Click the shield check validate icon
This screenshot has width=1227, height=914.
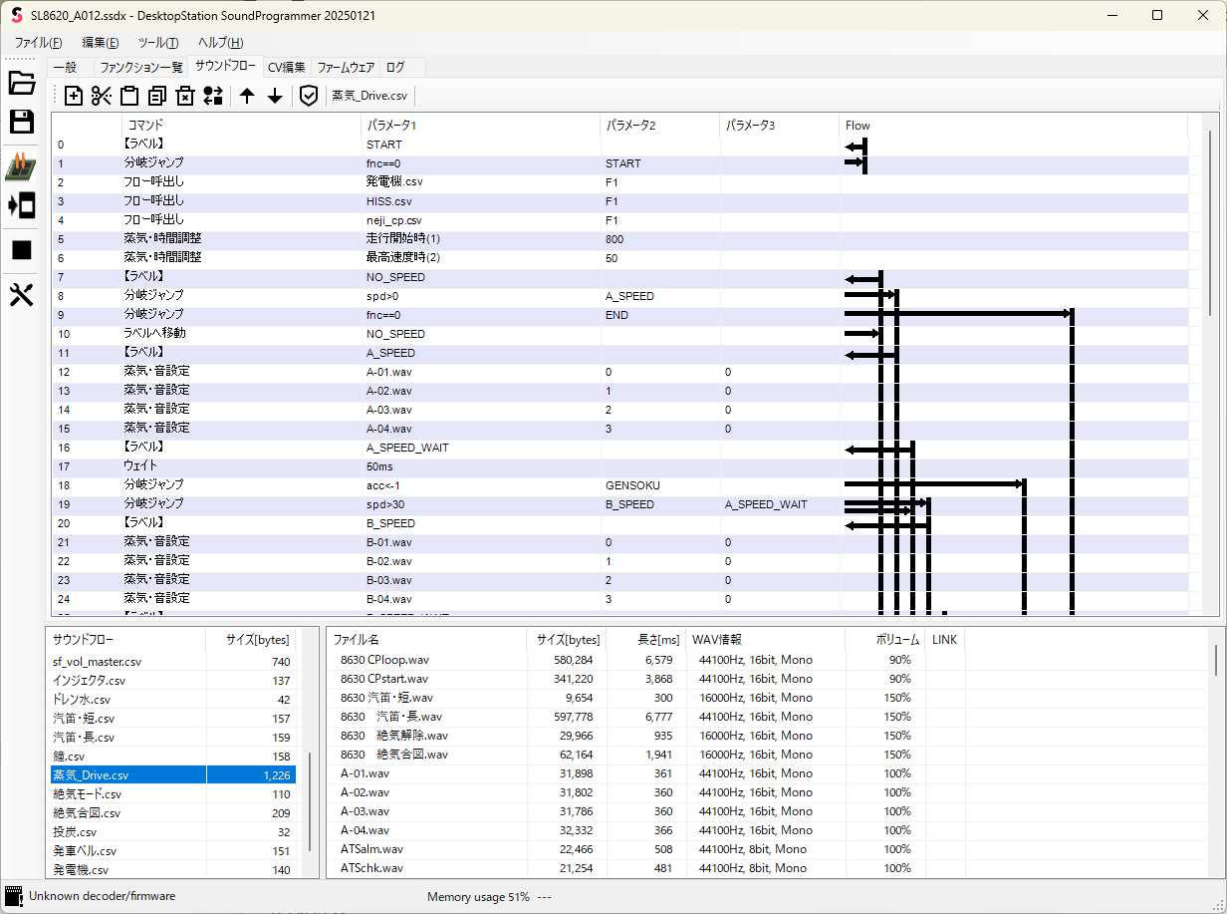pyautogui.click(x=309, y=96)
